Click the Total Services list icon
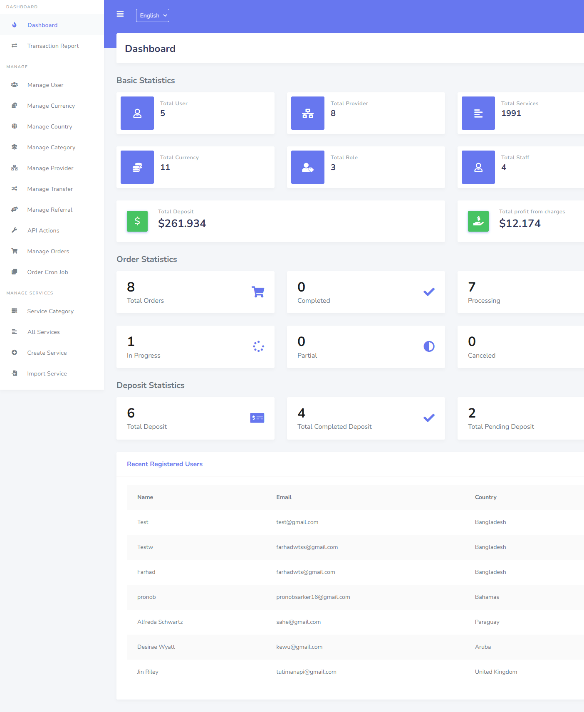This screenshot has height=712, width=584. pyautogui.click(x=478, y=113)
